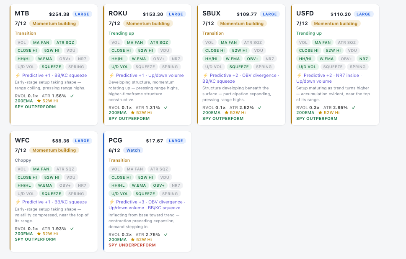Click the 52W Hi star icon on ROKU card
Screen dimensions: 406x259
point(132,113)
